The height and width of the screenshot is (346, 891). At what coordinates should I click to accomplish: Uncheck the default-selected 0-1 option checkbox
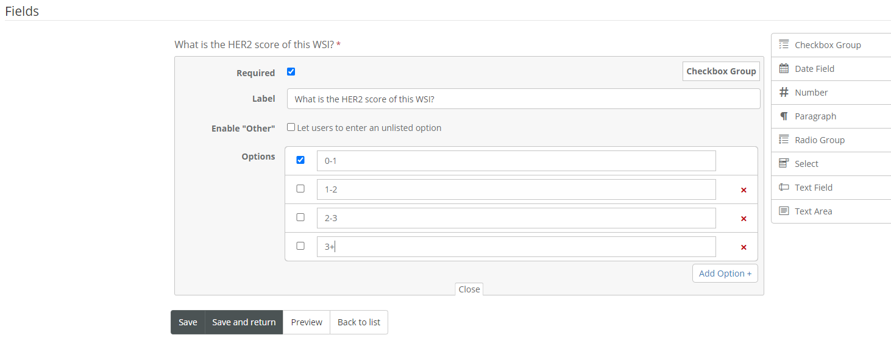click(300, 160)
